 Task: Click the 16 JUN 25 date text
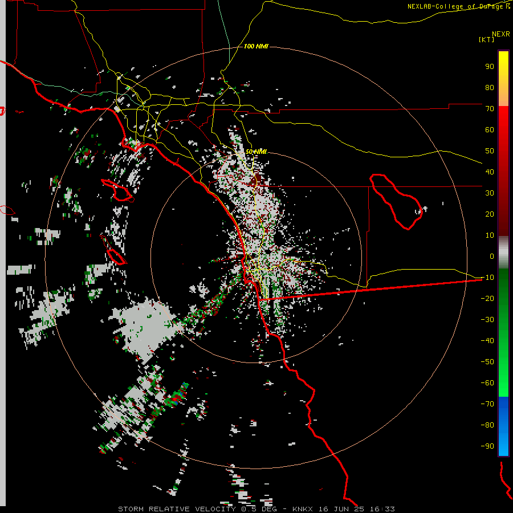click(341, 509)
